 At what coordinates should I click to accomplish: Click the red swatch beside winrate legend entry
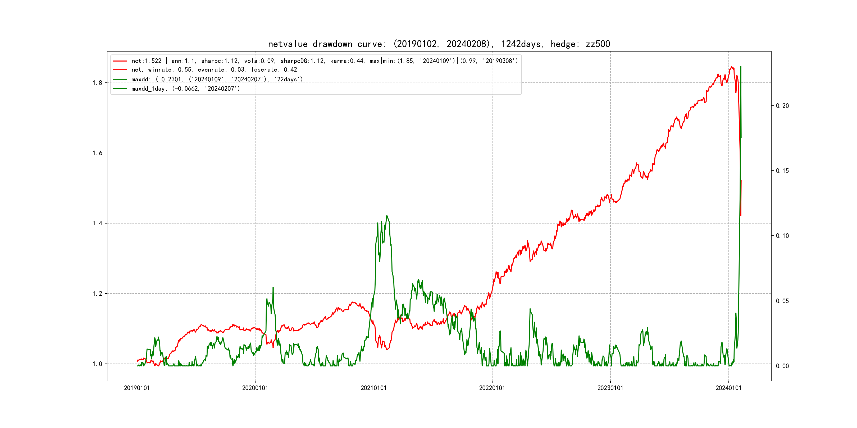pos(120,70)
